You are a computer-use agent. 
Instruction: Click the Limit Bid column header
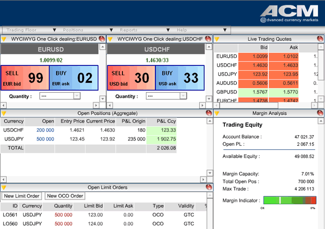(x=88, y=206)
